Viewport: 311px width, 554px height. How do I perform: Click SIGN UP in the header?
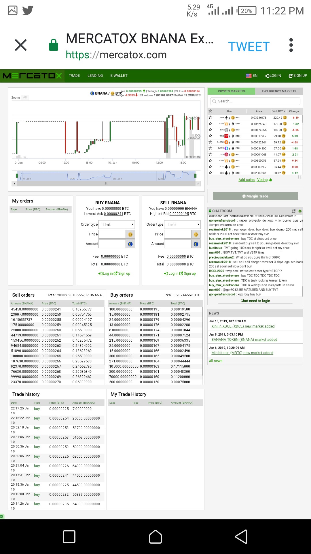click(x=298, y=76)
